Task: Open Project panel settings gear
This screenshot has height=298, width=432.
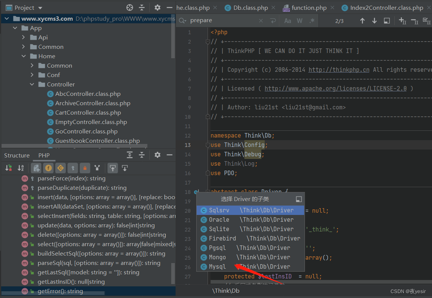Action: (x=158, y=8)
